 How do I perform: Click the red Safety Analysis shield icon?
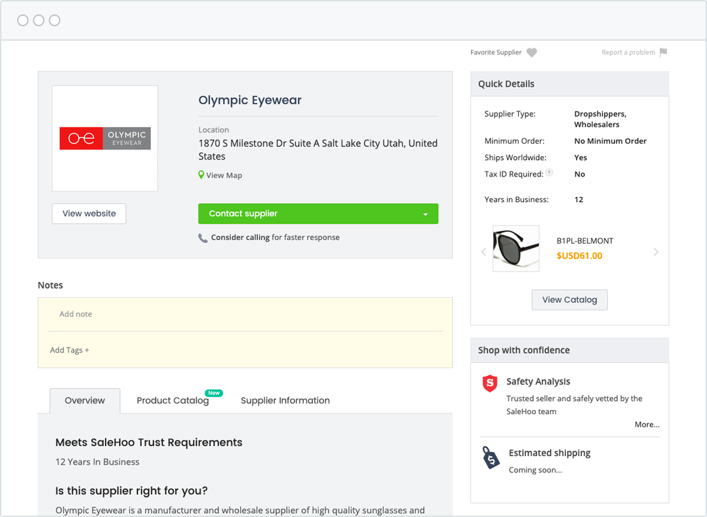point(490,383)
